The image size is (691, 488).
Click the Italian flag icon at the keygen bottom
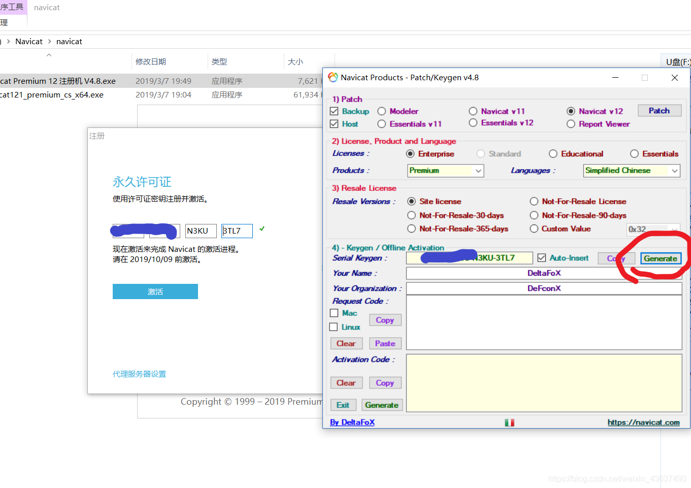click(509, 422)
